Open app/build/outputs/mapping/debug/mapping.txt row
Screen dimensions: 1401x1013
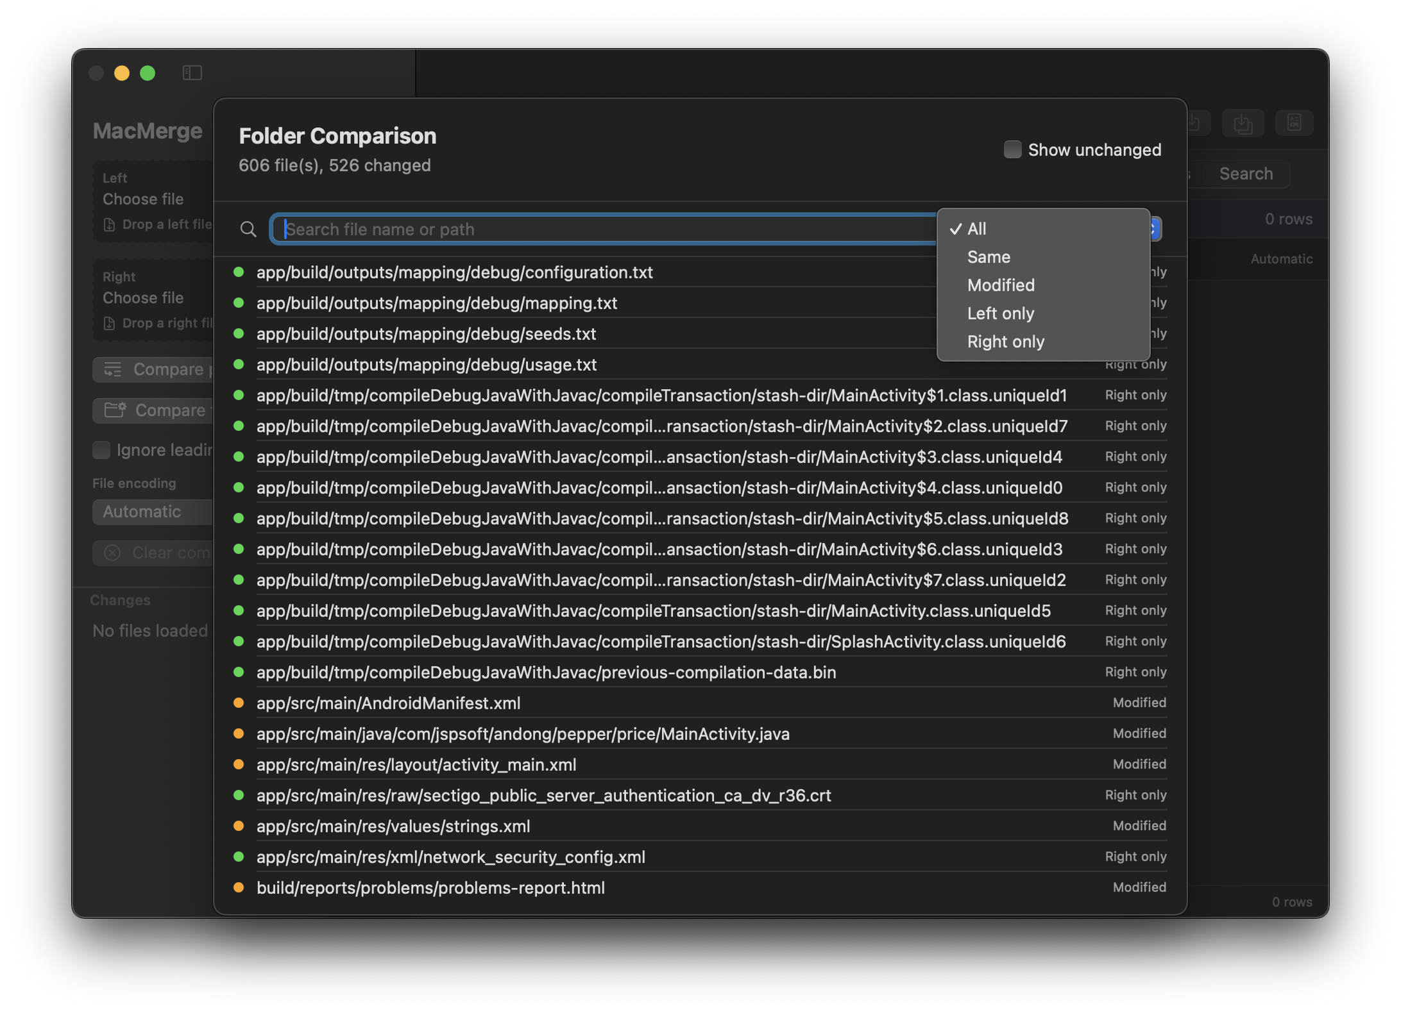[x=700, y=303]
